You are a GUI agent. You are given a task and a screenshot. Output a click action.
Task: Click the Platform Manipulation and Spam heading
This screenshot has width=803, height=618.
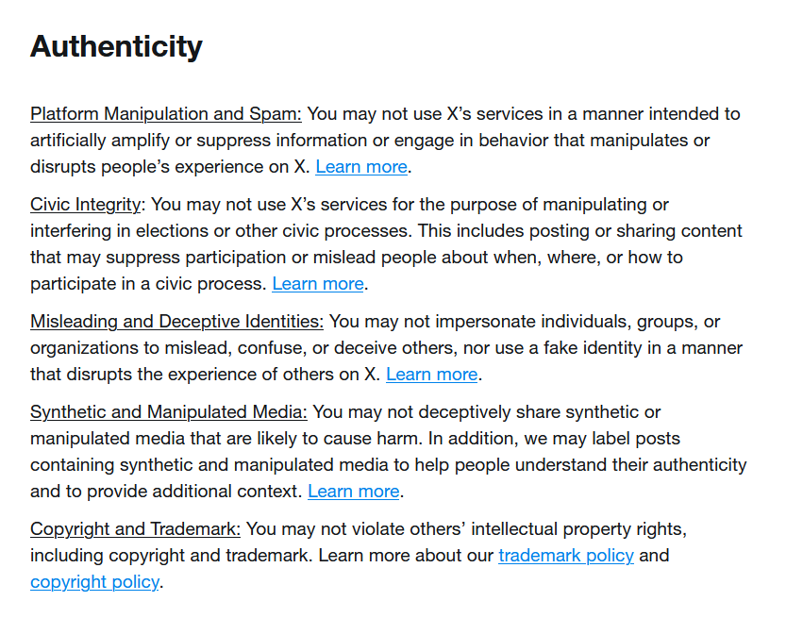[166, 114]
